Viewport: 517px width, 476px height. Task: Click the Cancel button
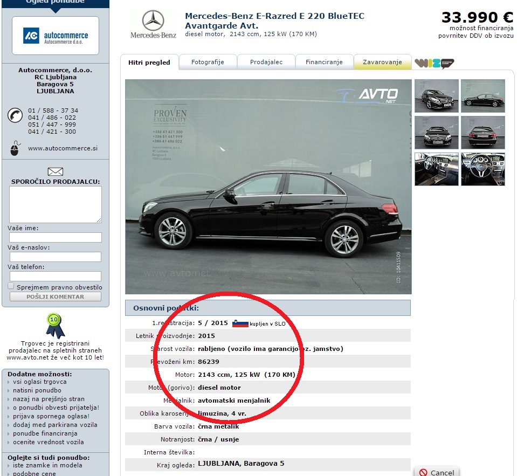point(437,472)
